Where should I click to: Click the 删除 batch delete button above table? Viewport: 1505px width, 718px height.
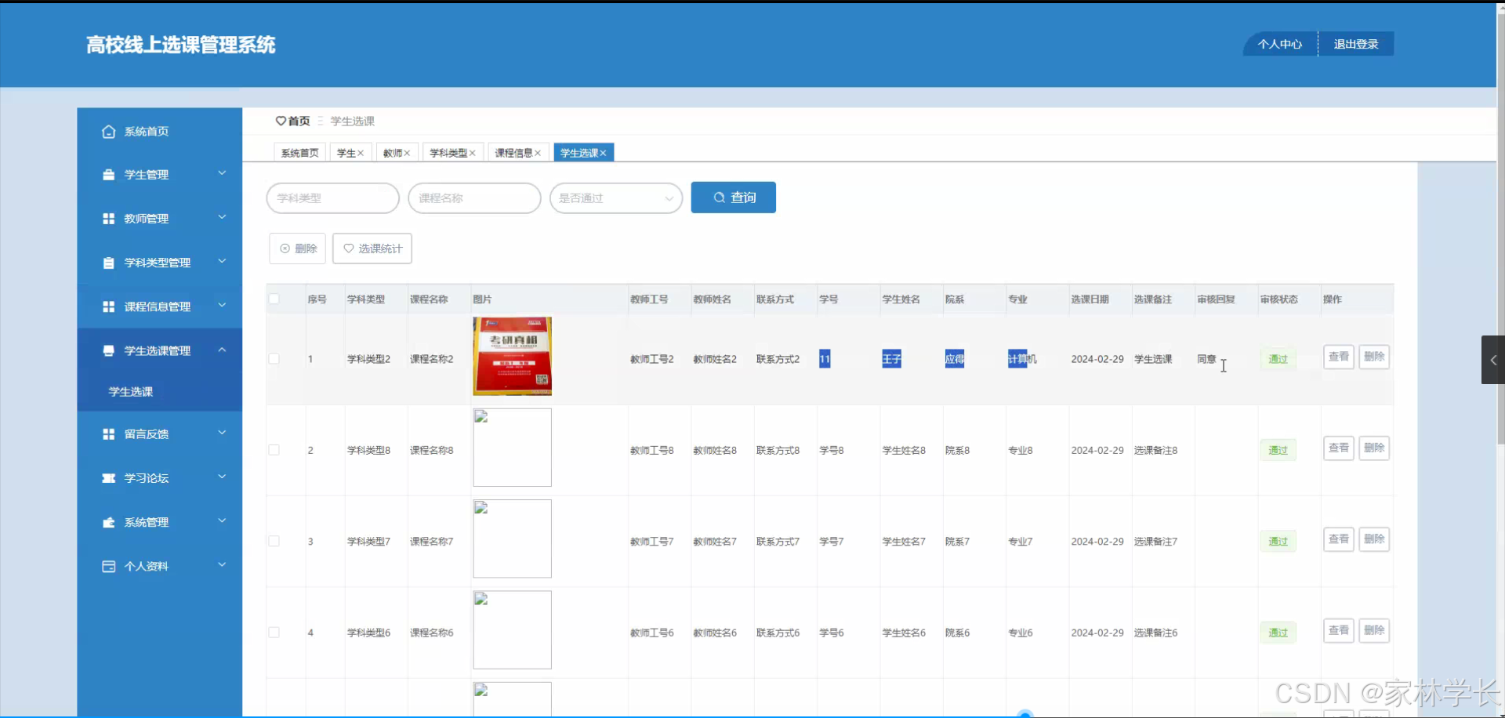pos(298,248)
